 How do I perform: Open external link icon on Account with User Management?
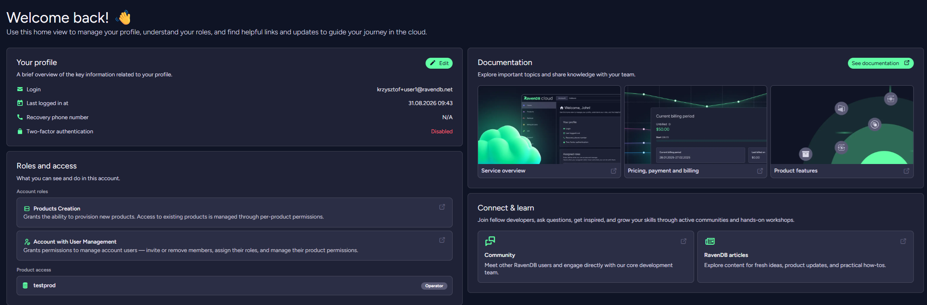pyautogui.click(x=442, y=240)
